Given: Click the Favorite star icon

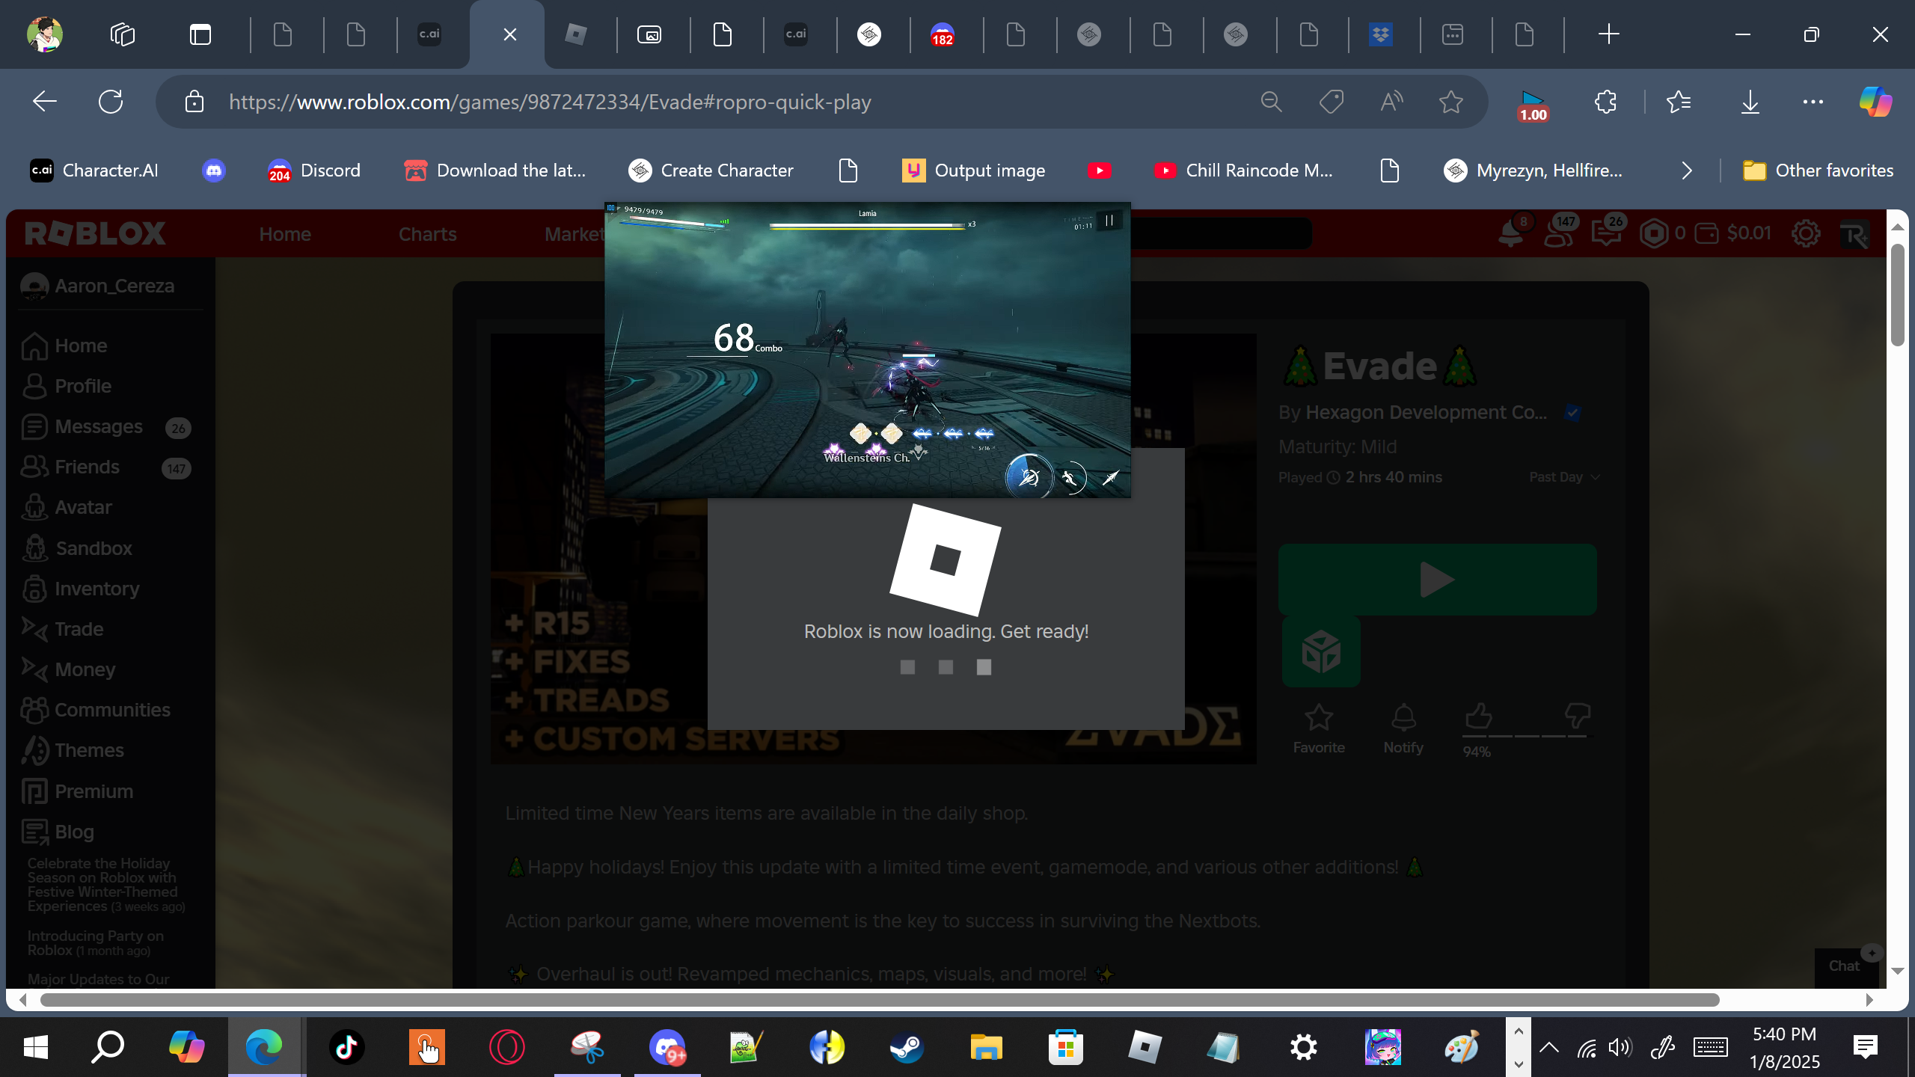Looking at the screenshot, I should 1318,718.
